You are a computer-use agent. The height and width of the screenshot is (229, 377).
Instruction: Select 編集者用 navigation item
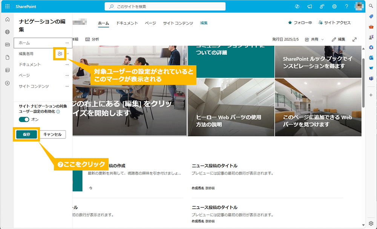[26, 54]
